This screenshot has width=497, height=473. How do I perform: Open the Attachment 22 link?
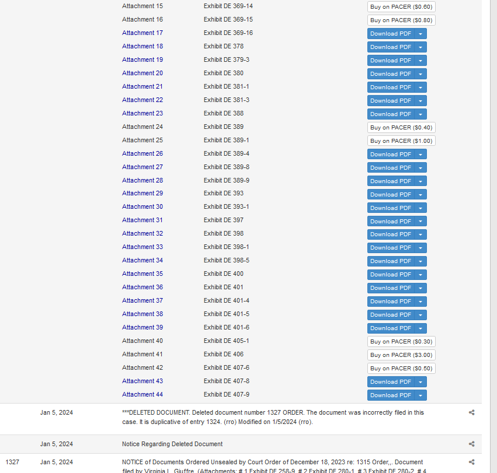(x=143, y=100)
